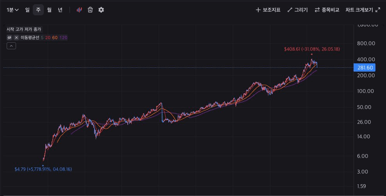
Task: Click the 1.59 price axis label
Action: coord(362,186)
